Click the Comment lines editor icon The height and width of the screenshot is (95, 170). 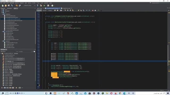(99, 11)
